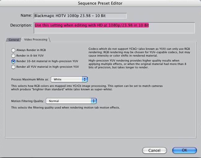
Task: Click the 'High-precision YUV rendering provides' paragraph
Action: [x=137, y=64]
